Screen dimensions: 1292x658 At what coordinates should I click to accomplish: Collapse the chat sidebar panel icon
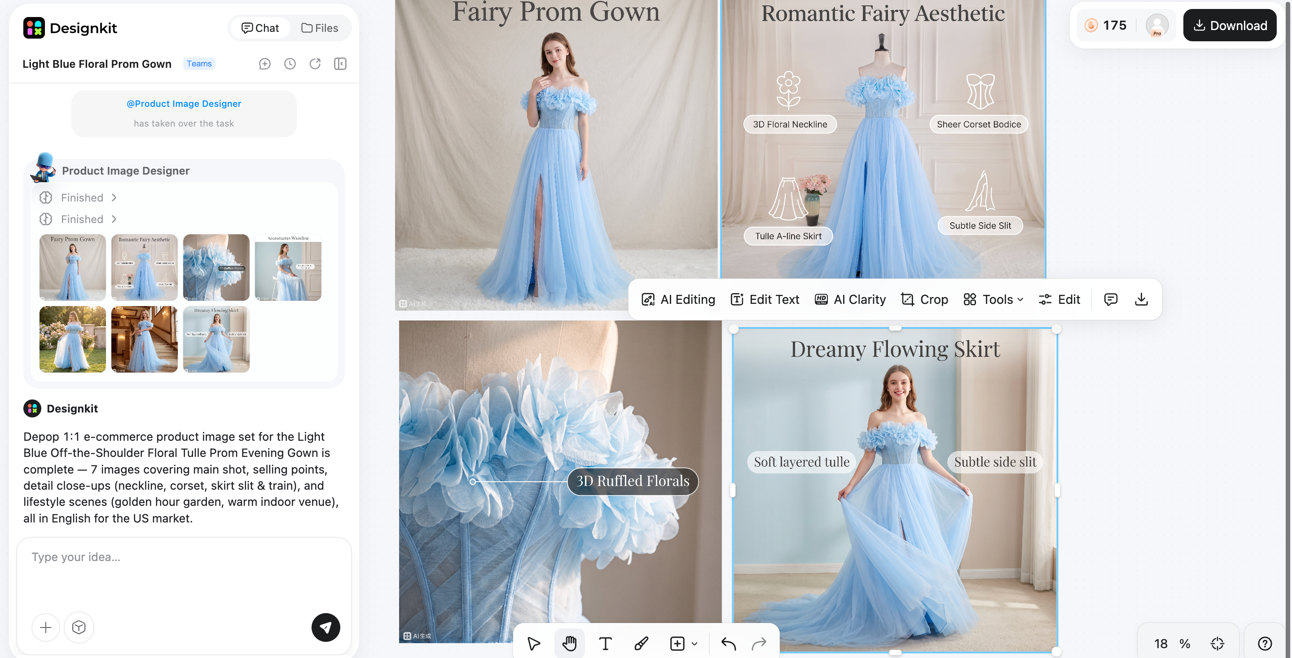[x=340, y=64]
